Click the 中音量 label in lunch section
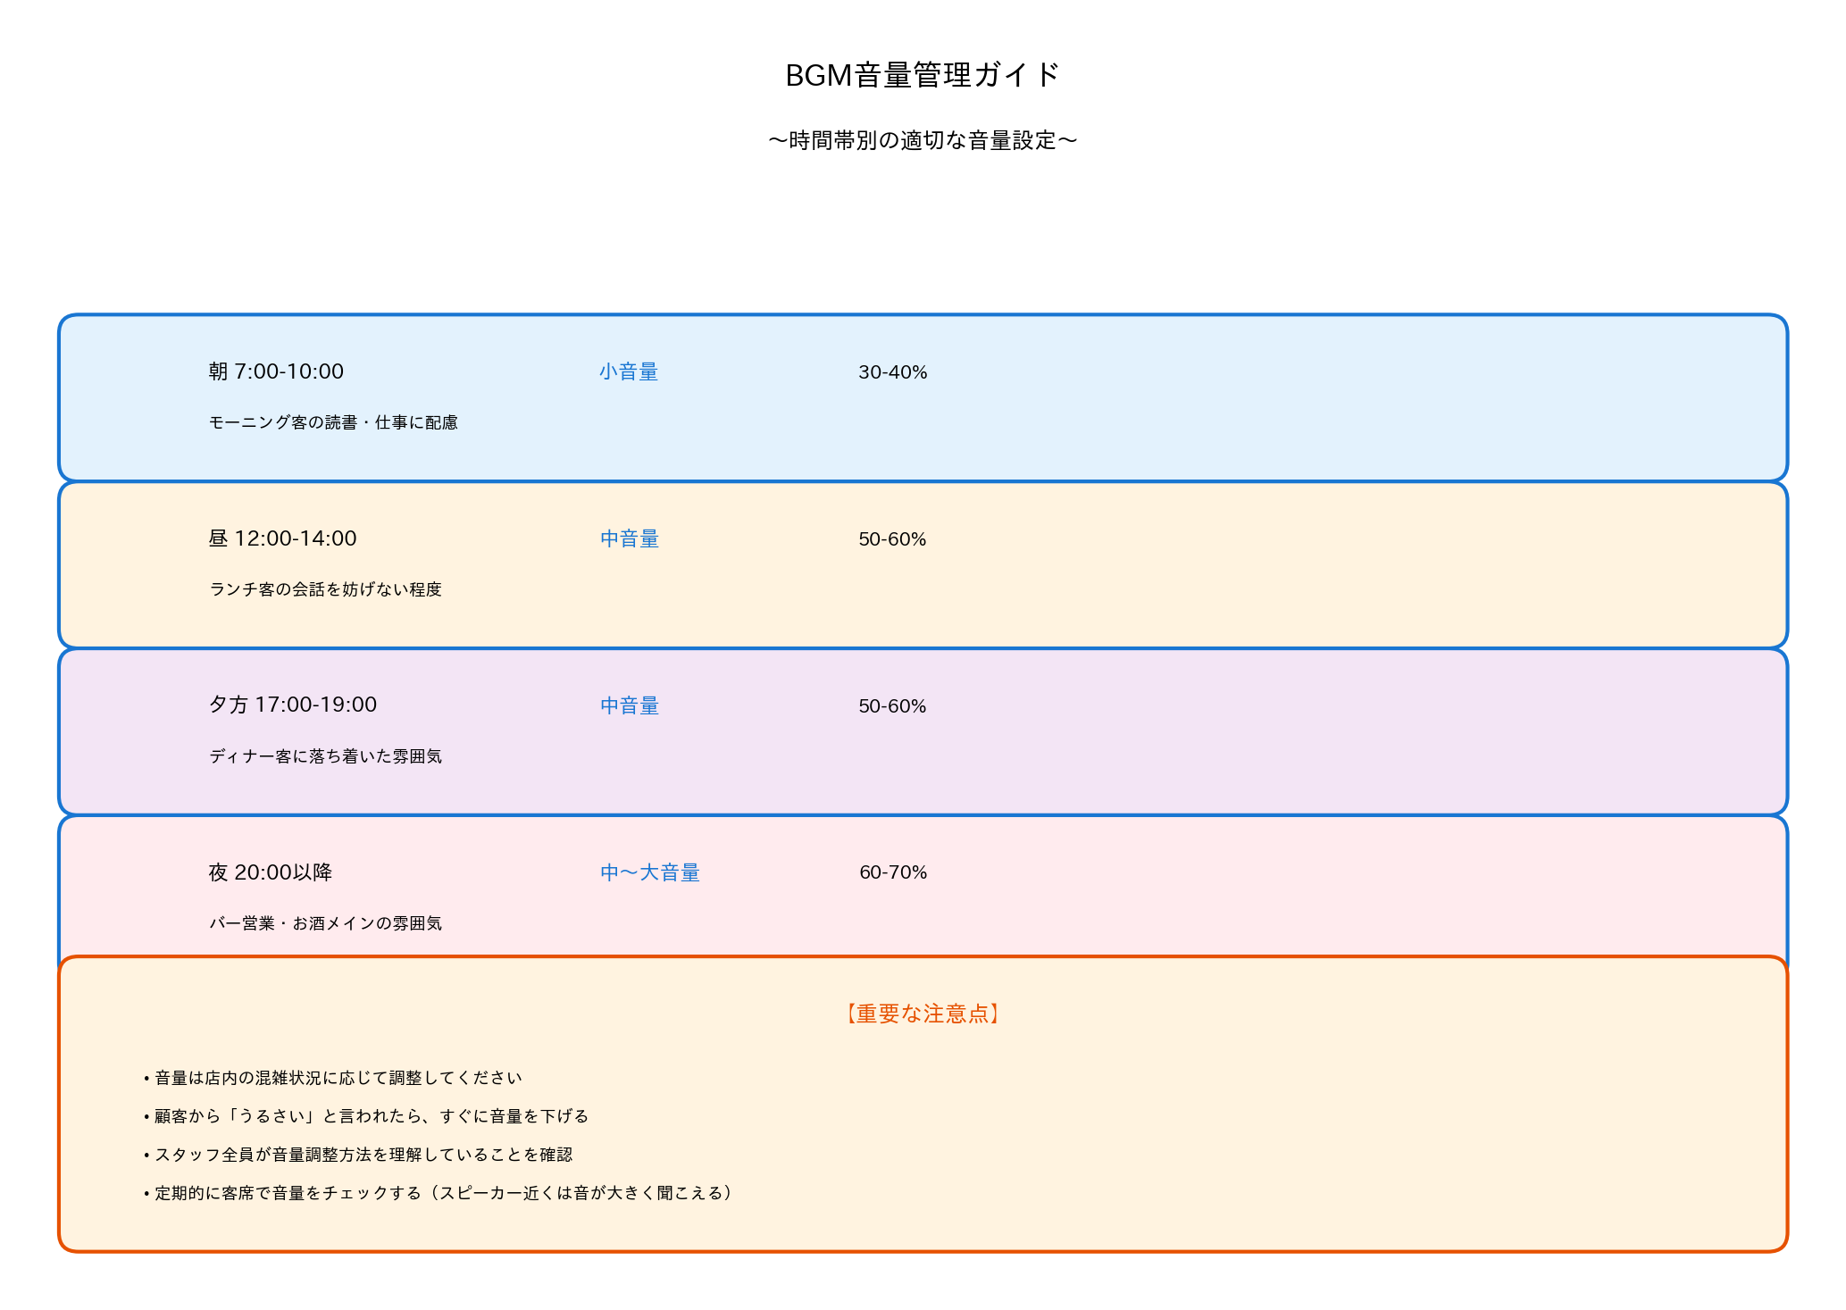Viewport: 1846px width, 1310px height. point(629,539)
